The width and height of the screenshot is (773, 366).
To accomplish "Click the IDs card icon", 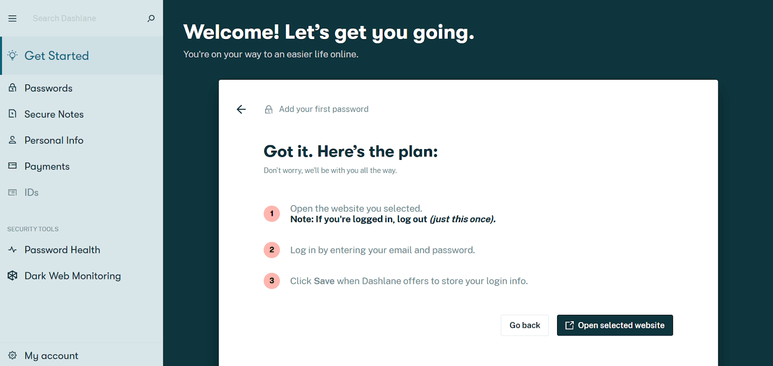I will [x=13, y=192].
